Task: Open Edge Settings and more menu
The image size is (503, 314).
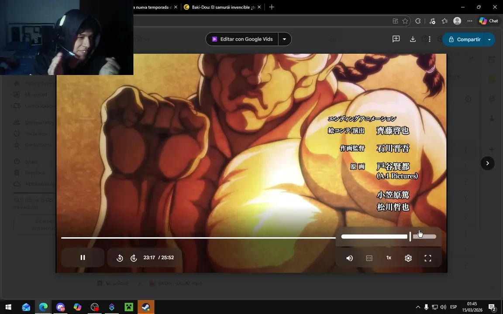Action: click(x=470, y=21)
